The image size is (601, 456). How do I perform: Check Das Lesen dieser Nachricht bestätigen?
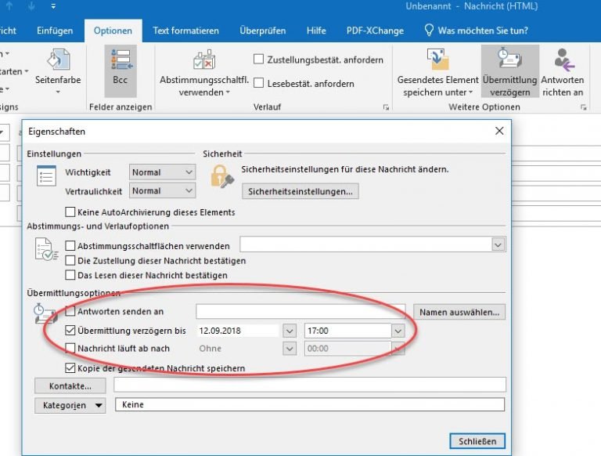coord(70,275)
